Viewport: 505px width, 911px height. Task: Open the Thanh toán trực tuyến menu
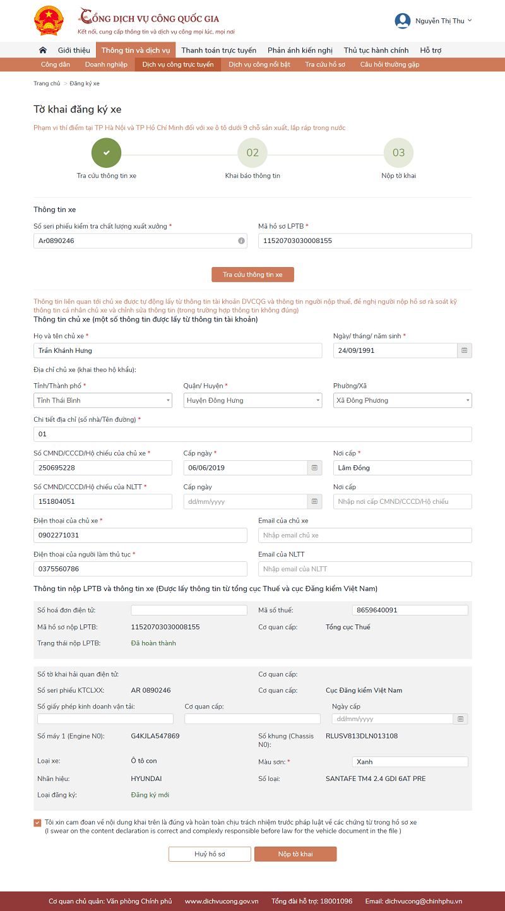tap(218, 51)
